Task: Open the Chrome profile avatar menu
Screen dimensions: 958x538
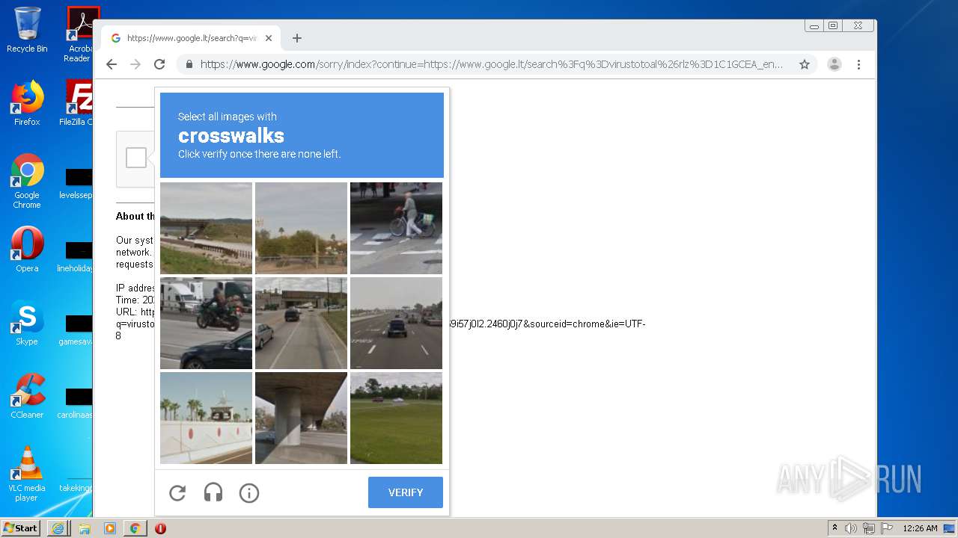Action: click(x=835, y=64)
